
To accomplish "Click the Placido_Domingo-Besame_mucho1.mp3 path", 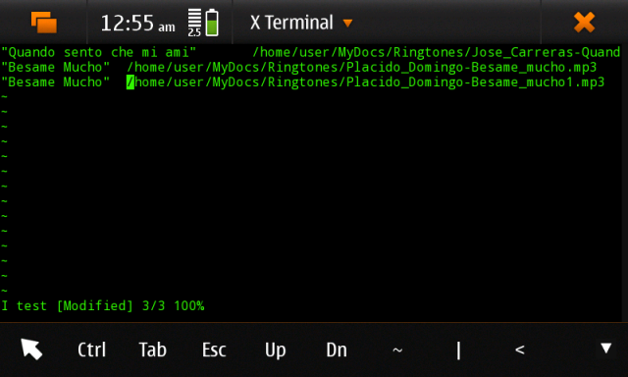I will tap(365, 82).
